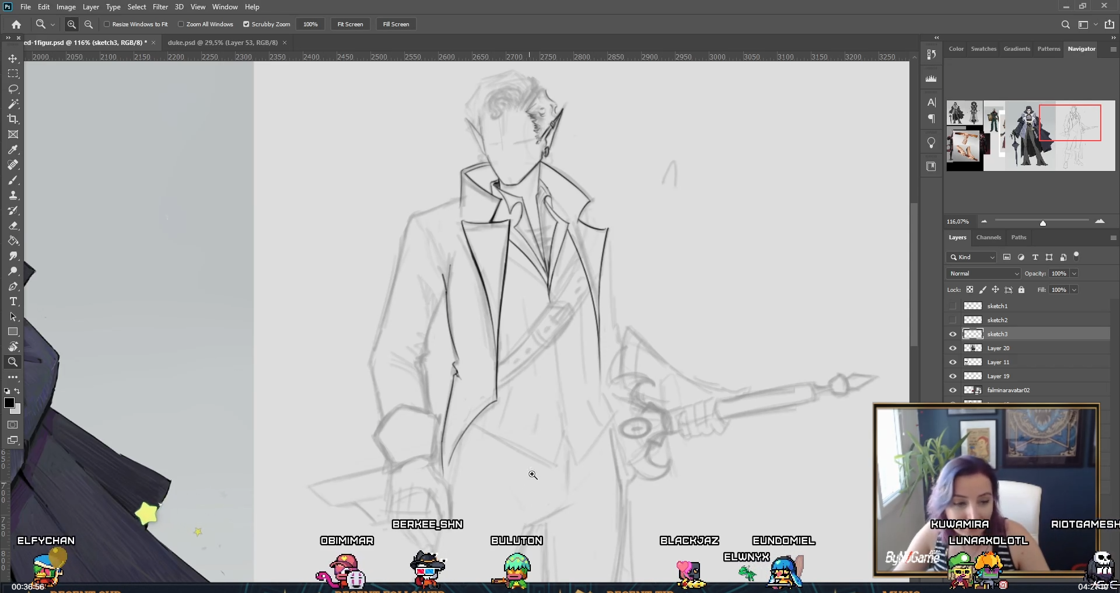The image size is (1120, 593).
Task: Open the Navigator panel options menu
Action: pos(1113,50)
